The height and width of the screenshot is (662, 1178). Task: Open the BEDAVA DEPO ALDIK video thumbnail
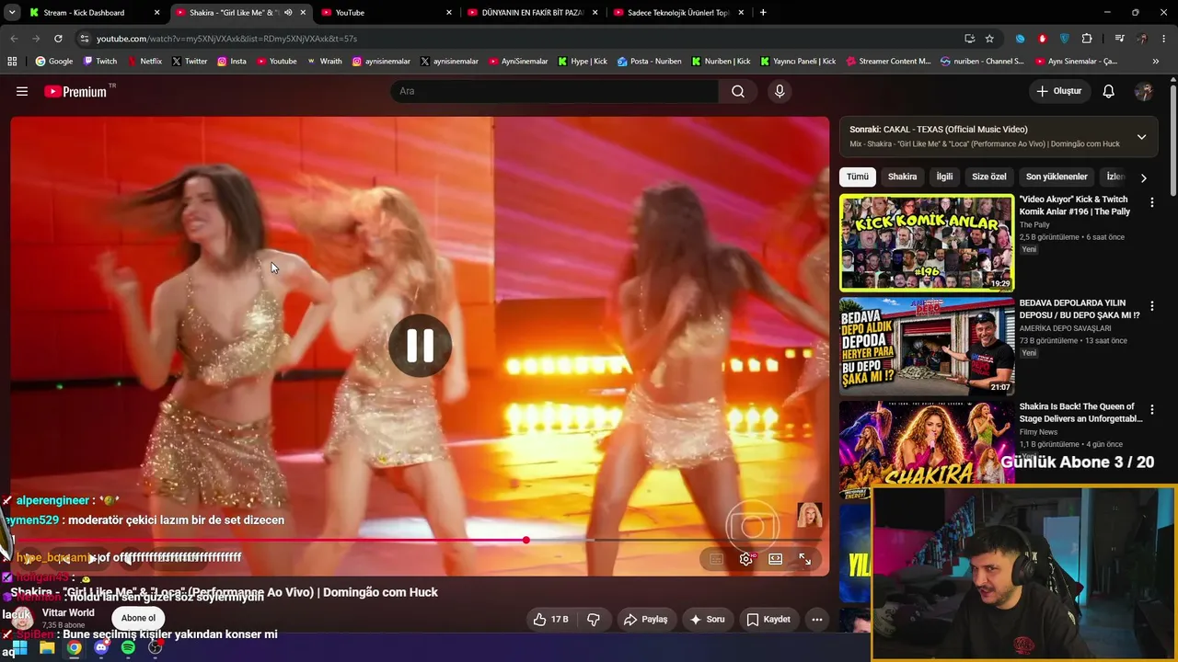click(x=927, y=347)
